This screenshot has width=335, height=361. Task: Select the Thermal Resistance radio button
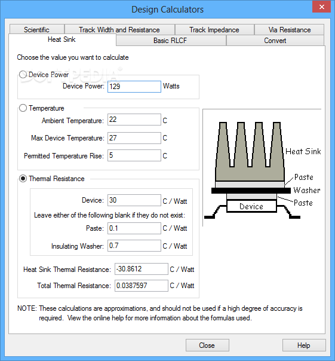[x=23, y=179]
